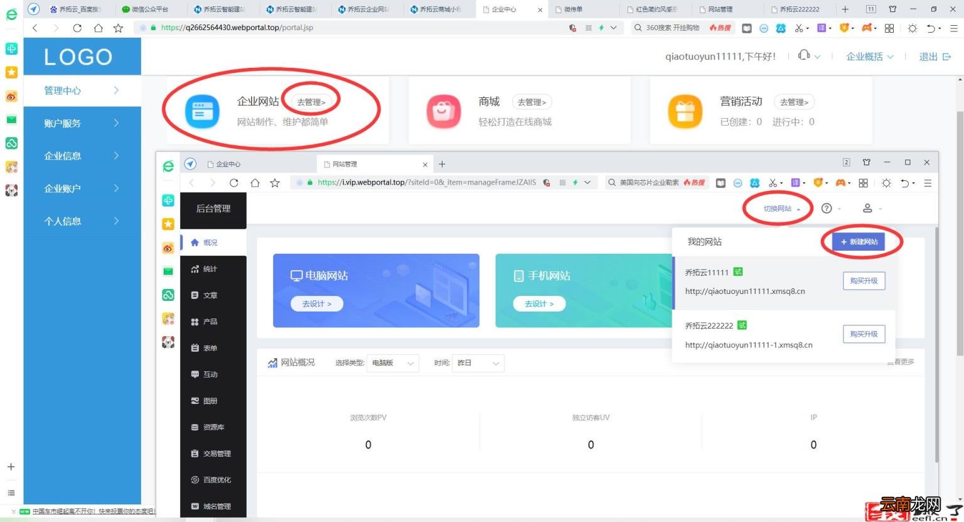Switch to 企业中心 tab in inner browser

pos(257,164)
